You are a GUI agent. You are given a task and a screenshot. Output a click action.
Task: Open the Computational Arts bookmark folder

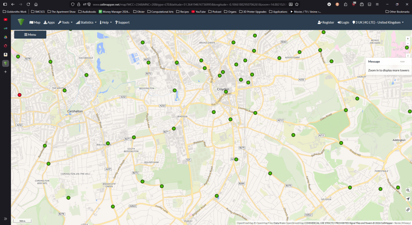[x=160, y=12]
